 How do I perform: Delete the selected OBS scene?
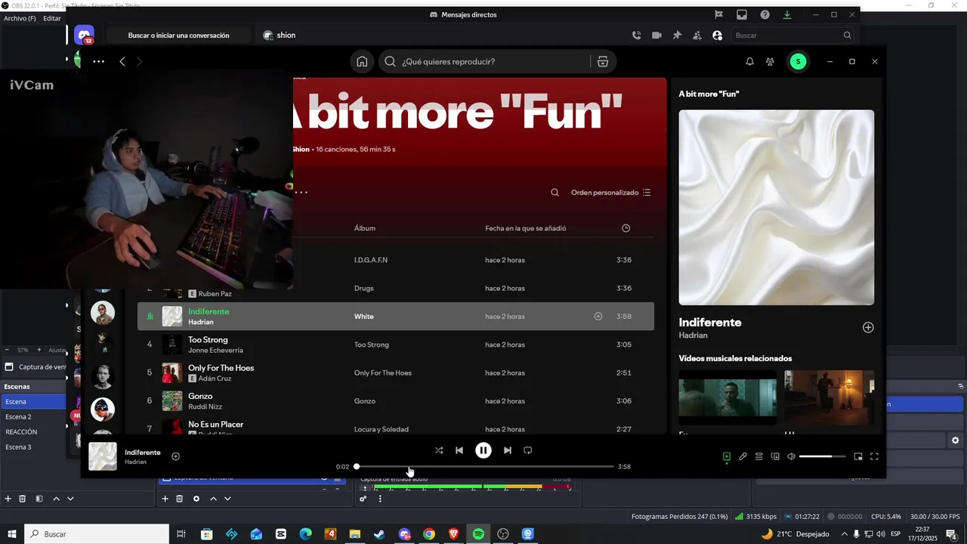[23, 499]
